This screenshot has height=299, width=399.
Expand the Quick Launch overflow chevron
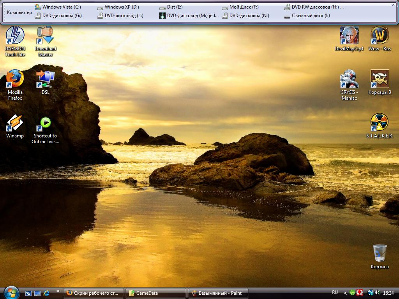[x=58, y=291]
